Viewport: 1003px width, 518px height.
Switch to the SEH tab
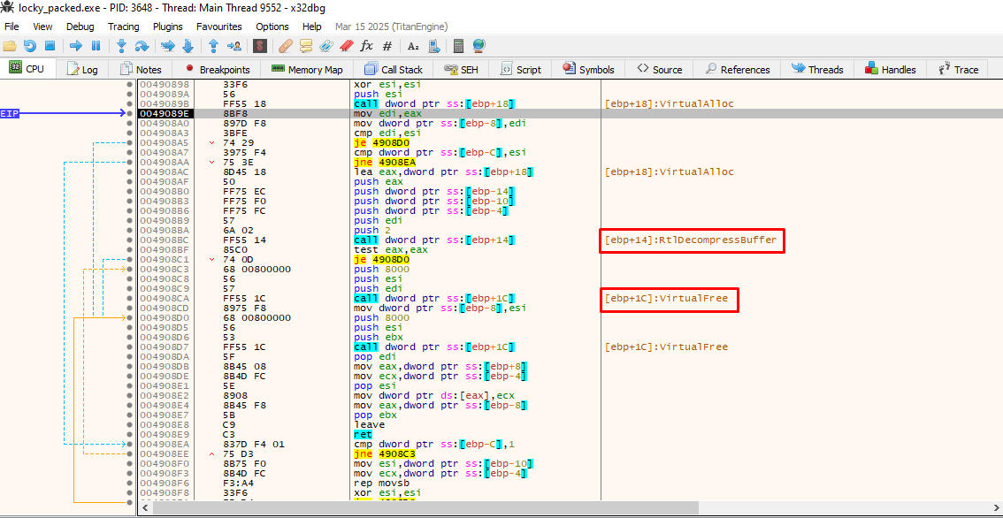[461, 70]
